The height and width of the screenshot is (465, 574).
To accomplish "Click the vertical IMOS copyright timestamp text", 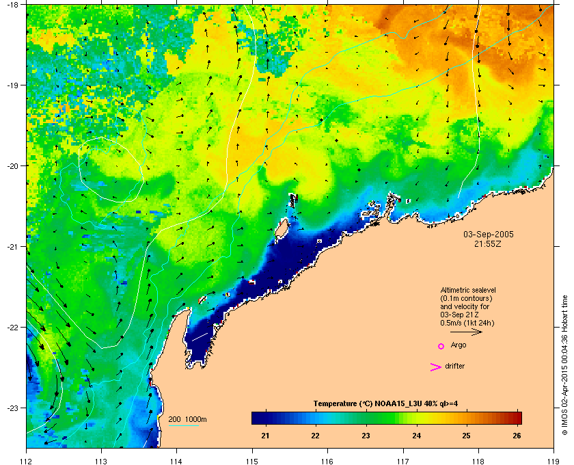I will (x=565, y=365).
